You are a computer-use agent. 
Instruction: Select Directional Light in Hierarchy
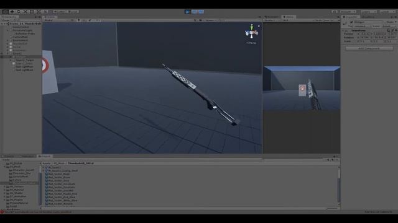(x=22, y=30)
